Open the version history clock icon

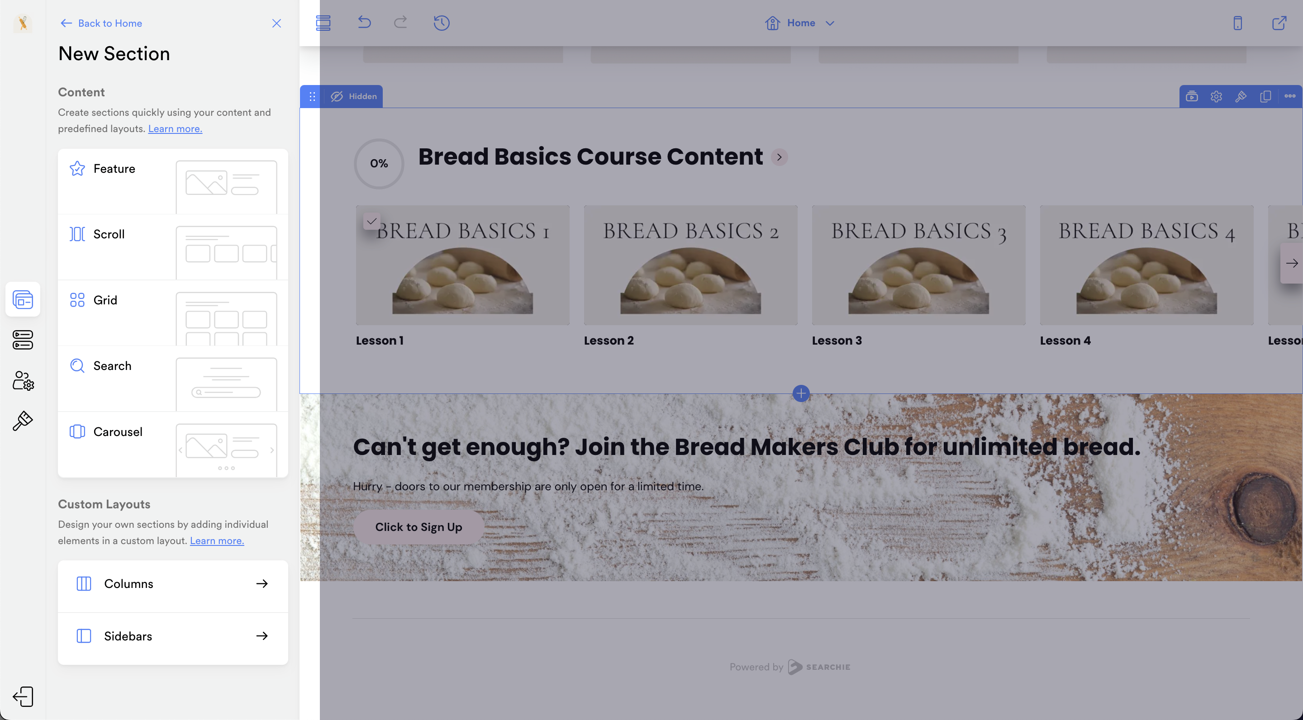pos(441,23)
